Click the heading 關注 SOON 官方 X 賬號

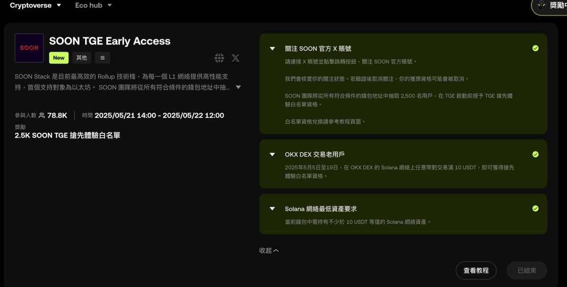click(318, 48)
